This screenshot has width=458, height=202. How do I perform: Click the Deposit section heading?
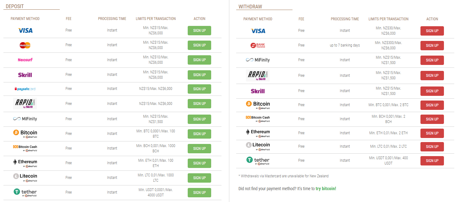15,6
